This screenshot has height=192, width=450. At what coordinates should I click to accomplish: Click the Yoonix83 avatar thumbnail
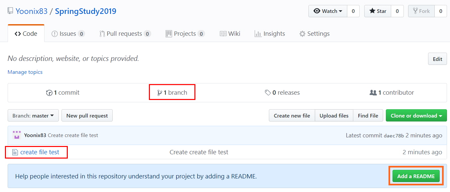click(x=17, y=135)
